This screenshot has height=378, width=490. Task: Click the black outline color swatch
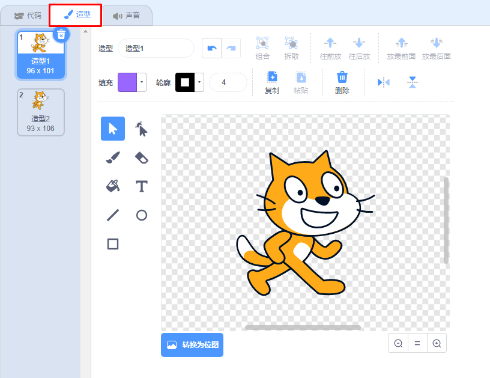185,82
